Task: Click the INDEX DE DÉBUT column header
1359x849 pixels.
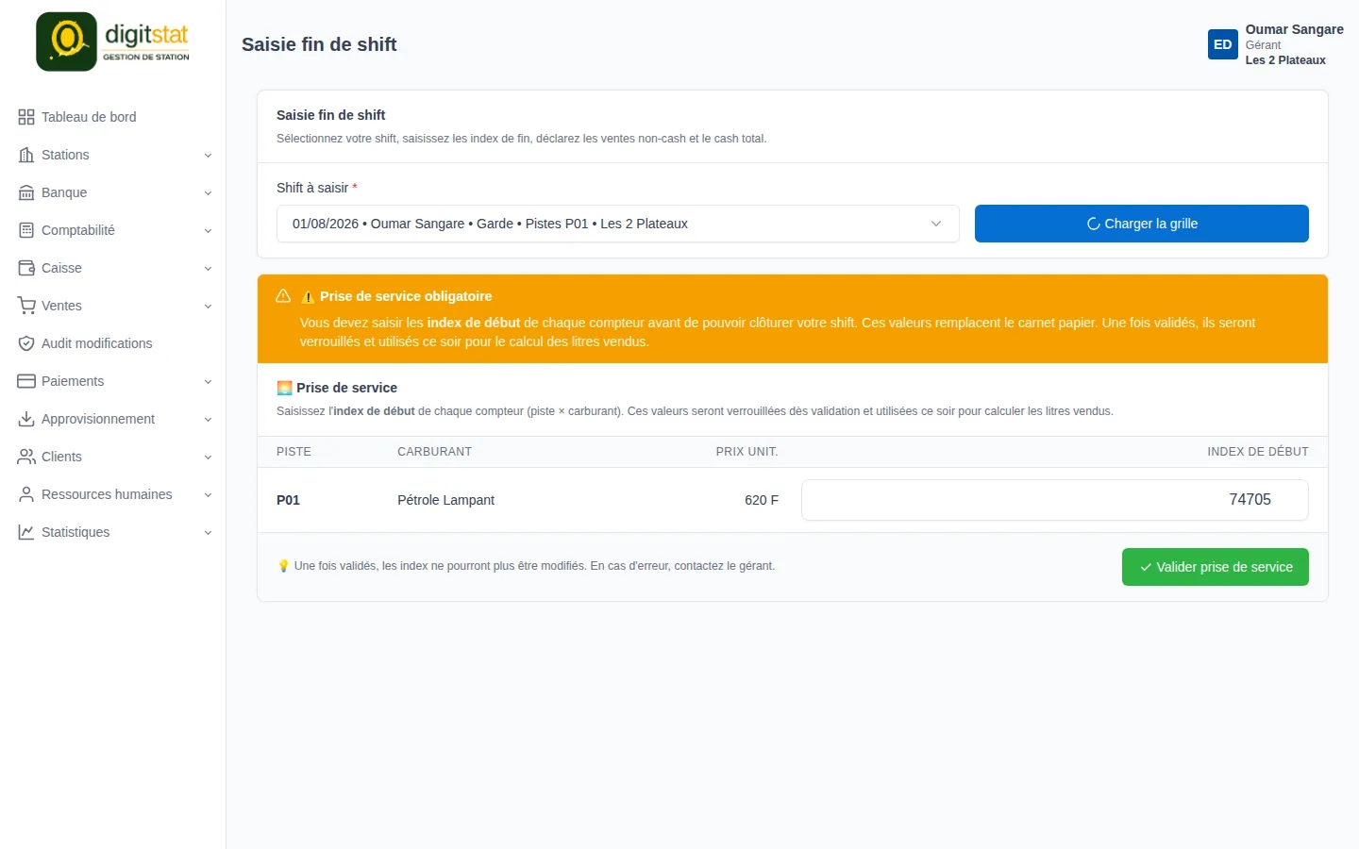Action: (x=1258, y=452)
